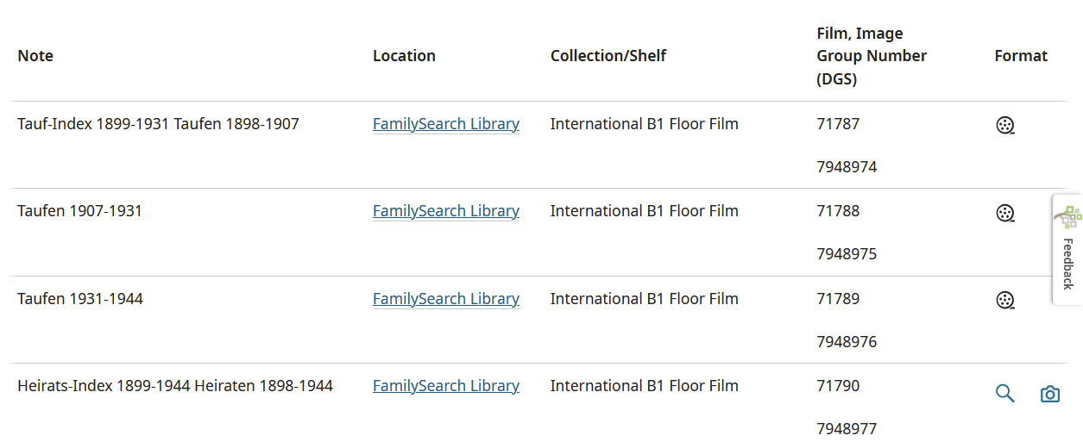Open the Feedback side tab
This screenshot has width=1083, height=442.
coord(1068,250)
